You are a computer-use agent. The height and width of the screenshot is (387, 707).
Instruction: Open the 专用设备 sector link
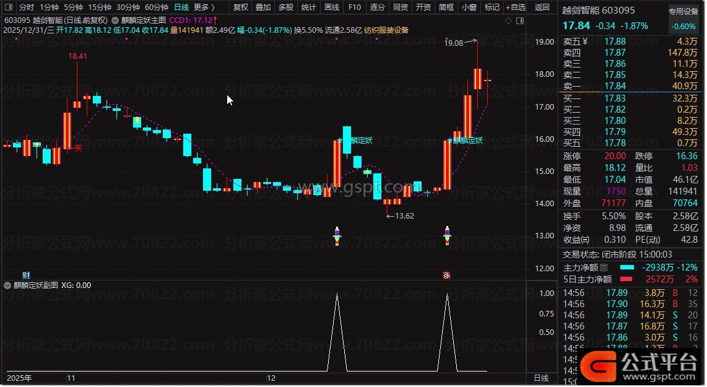pyautogui.click(x=683, y=11)
